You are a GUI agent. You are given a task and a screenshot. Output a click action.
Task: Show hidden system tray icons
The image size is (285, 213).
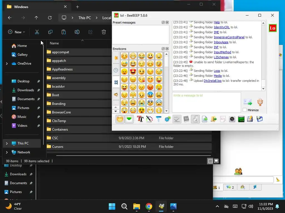tap(217, 206)
